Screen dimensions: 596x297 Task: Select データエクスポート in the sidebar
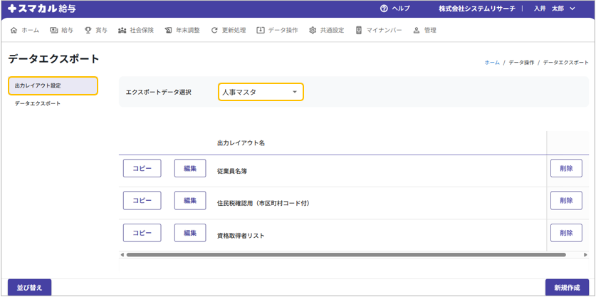pos(38,103)
